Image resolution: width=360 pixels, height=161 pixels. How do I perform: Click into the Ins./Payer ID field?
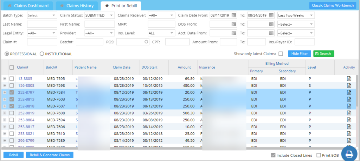tap(305, 42)
